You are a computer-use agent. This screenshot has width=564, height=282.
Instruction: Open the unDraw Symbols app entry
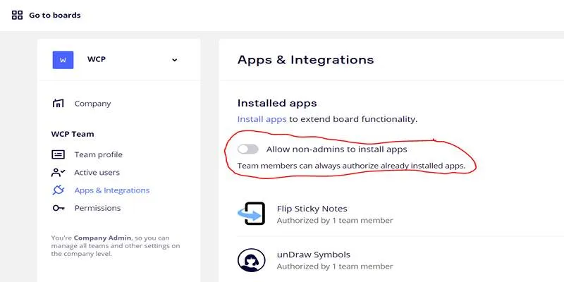pos(313,255)
